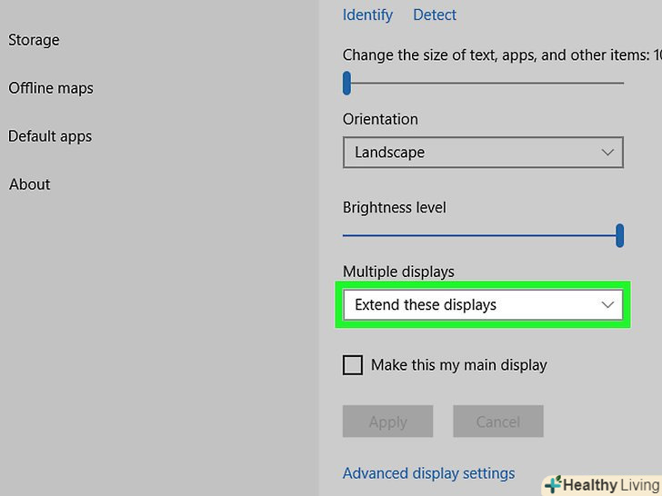Click the 'Make this my main display' label

[458, 365]
